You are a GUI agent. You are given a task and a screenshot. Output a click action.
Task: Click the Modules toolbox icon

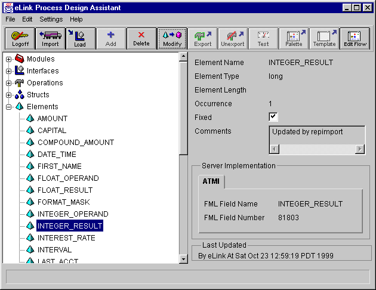(20, 58)
